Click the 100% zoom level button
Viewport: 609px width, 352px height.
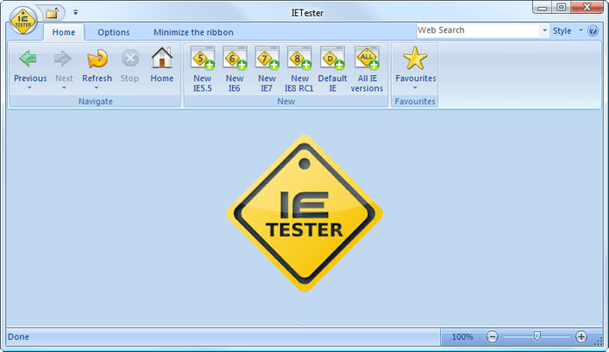pos(462,337)
